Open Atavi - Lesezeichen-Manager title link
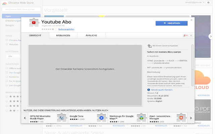The width and height of the screenshot is (215, 134). [160, 117]
